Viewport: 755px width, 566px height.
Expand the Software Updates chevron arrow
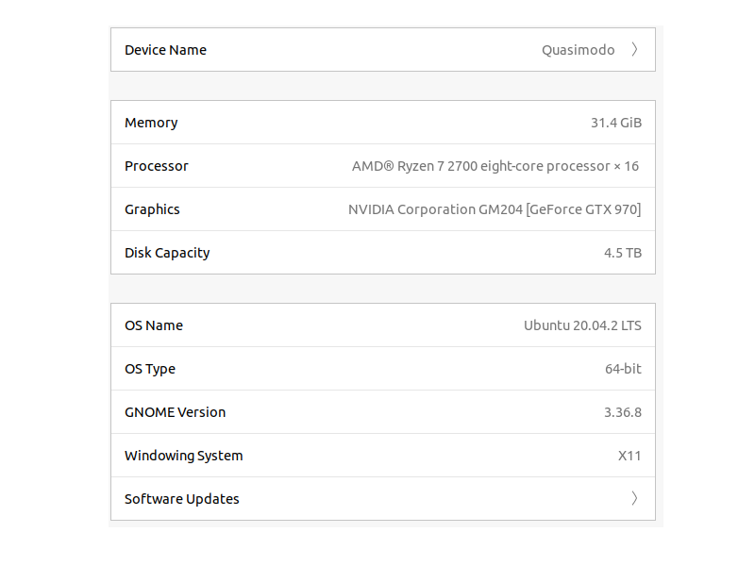[x=634, y=499]
